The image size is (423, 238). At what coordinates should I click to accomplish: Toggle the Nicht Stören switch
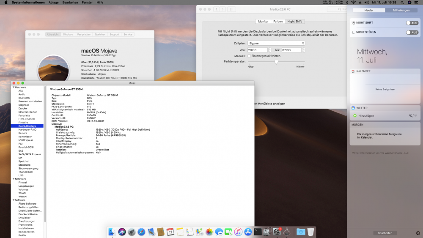412,33
